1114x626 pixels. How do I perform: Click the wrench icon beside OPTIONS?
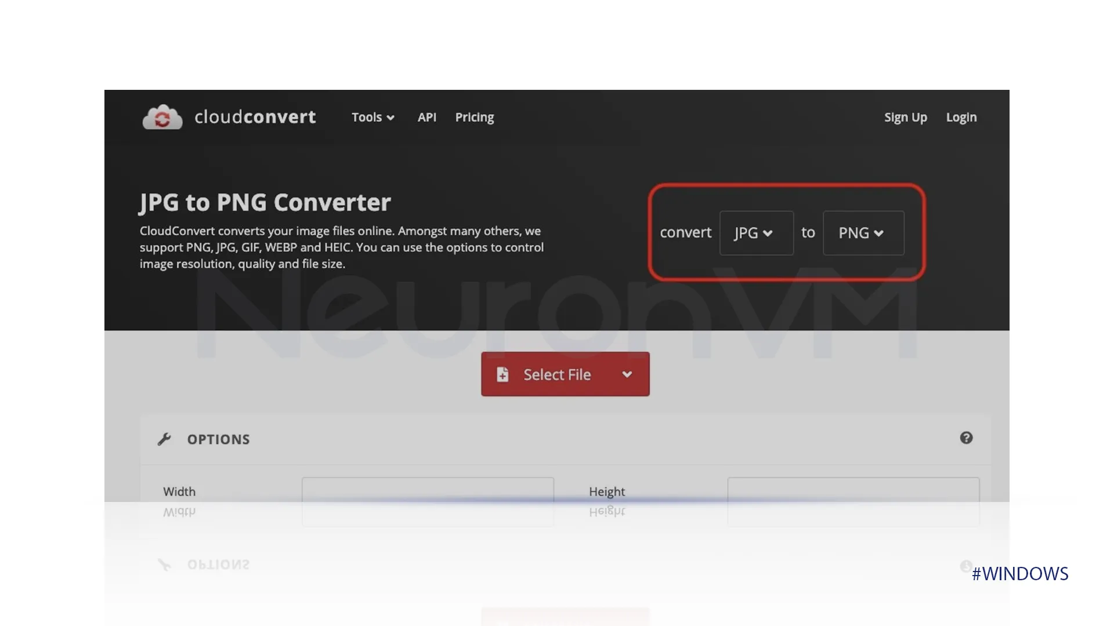pos(164,439)
